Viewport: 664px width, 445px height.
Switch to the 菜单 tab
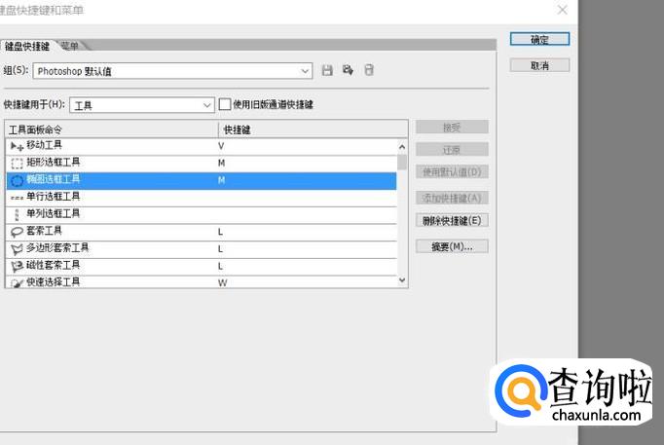(70, 46)
